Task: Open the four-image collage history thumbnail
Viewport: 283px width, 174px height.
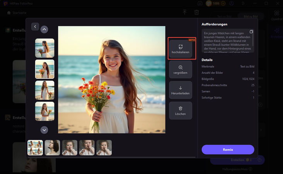Action: (35, 148)
